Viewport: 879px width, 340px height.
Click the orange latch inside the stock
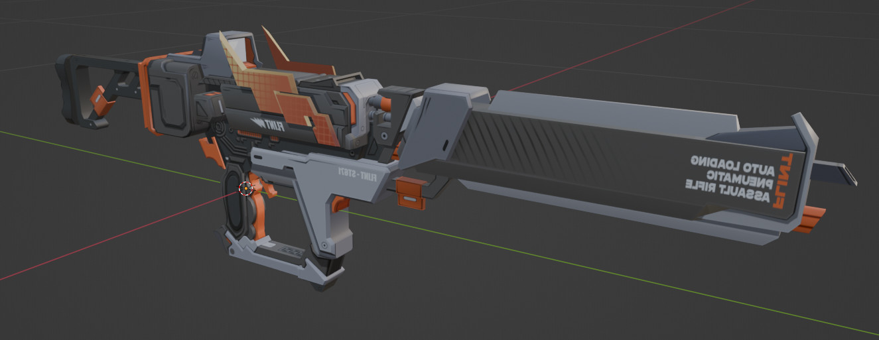[x=103, y=99]
